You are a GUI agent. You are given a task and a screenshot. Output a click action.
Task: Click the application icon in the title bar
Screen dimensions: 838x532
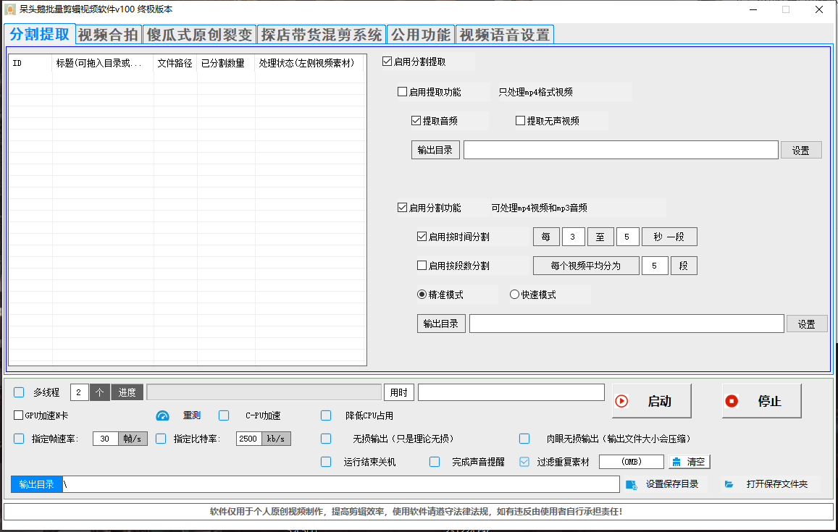coord(10,9)
